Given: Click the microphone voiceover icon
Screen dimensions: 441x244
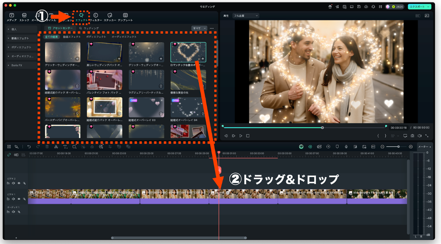Looking at the screenshot, I should pyautogui.click(x=346, y=147).
